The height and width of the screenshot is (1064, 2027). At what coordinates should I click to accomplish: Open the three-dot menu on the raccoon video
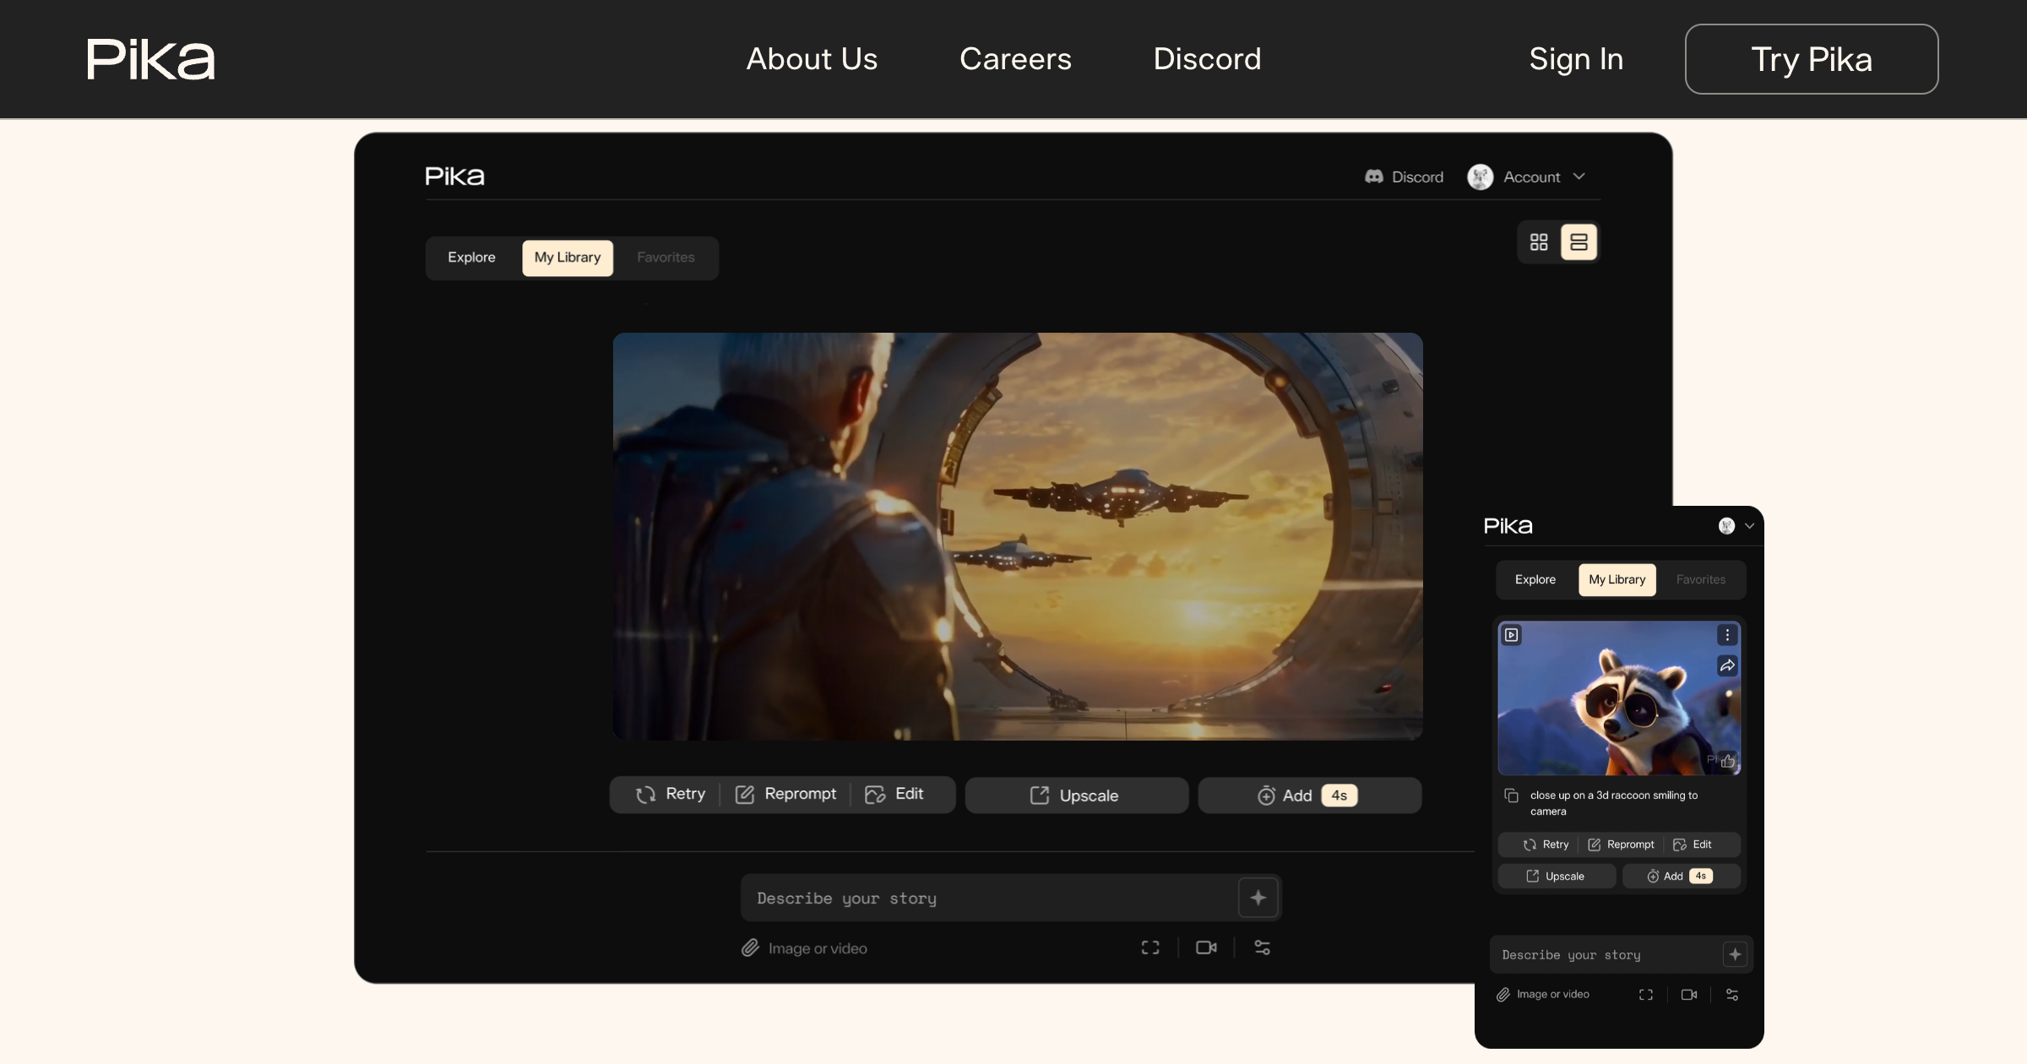coord(1726,634)
